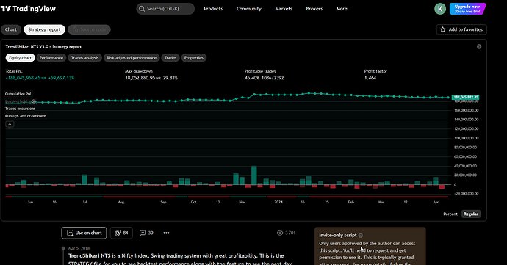Click the views eye icon

(x=280, y=233)
